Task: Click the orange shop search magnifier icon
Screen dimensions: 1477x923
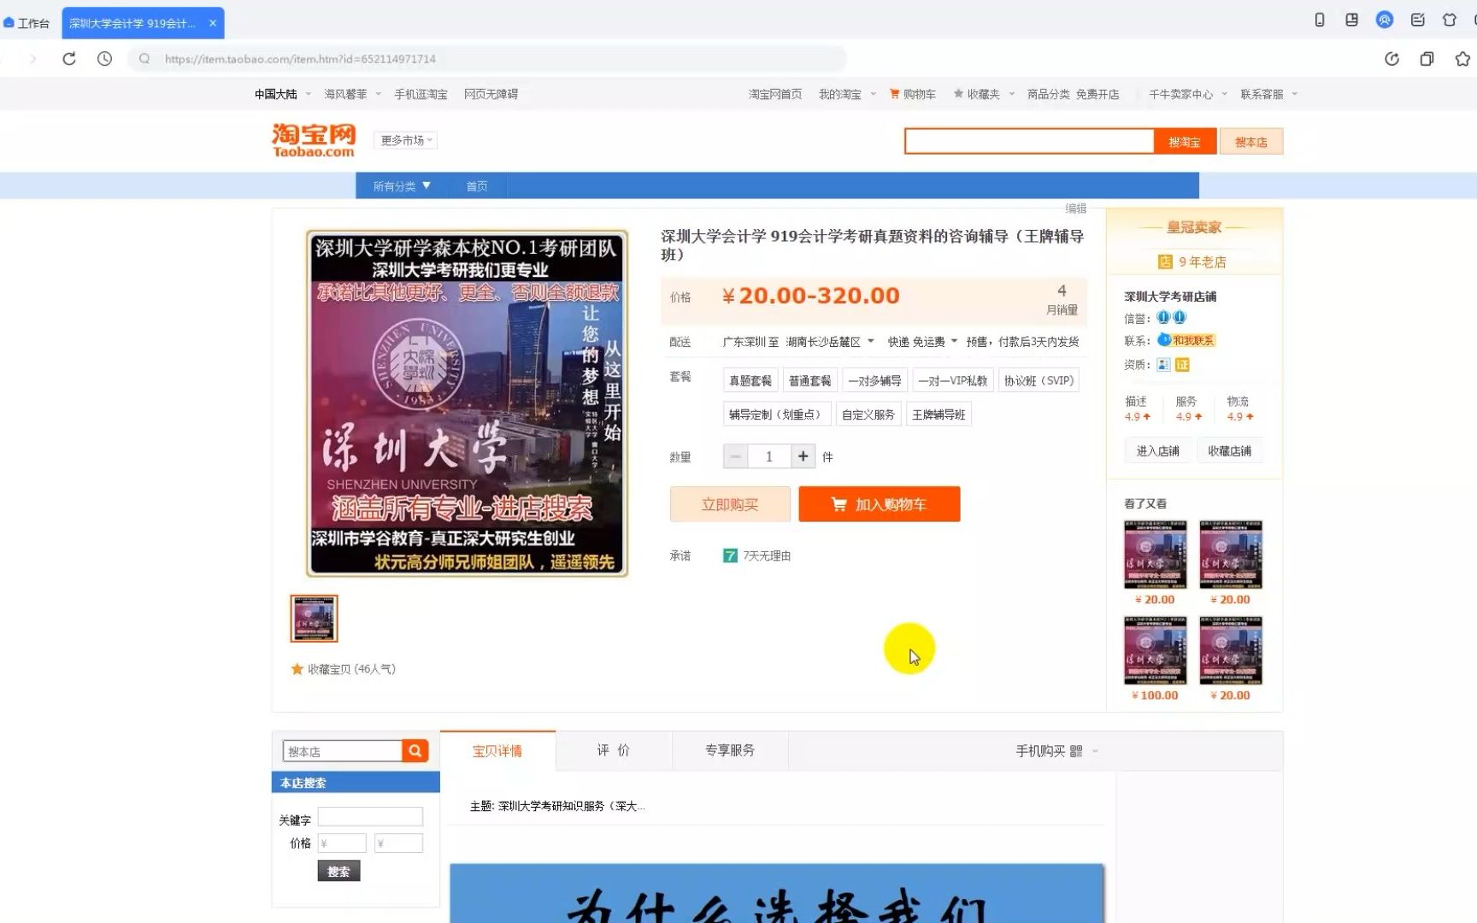Action: [415, 751]
